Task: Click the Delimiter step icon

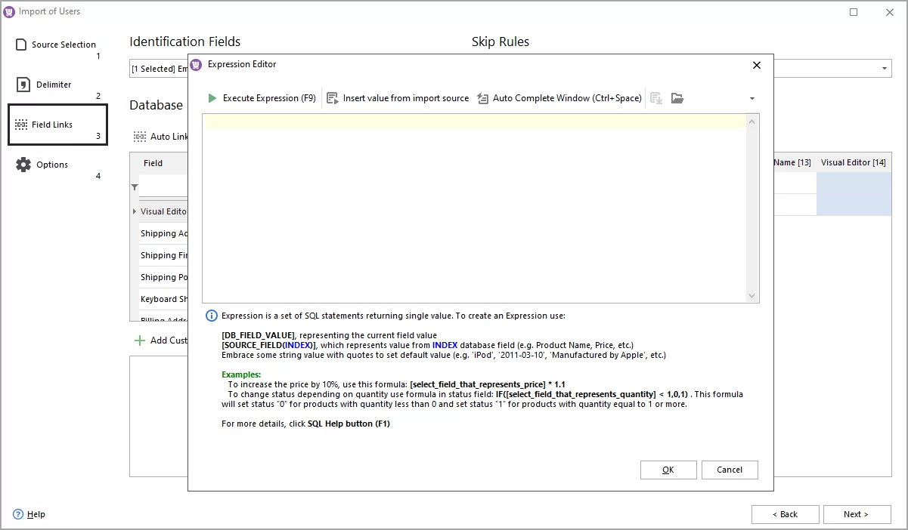Action: click(x=23, y=85)
